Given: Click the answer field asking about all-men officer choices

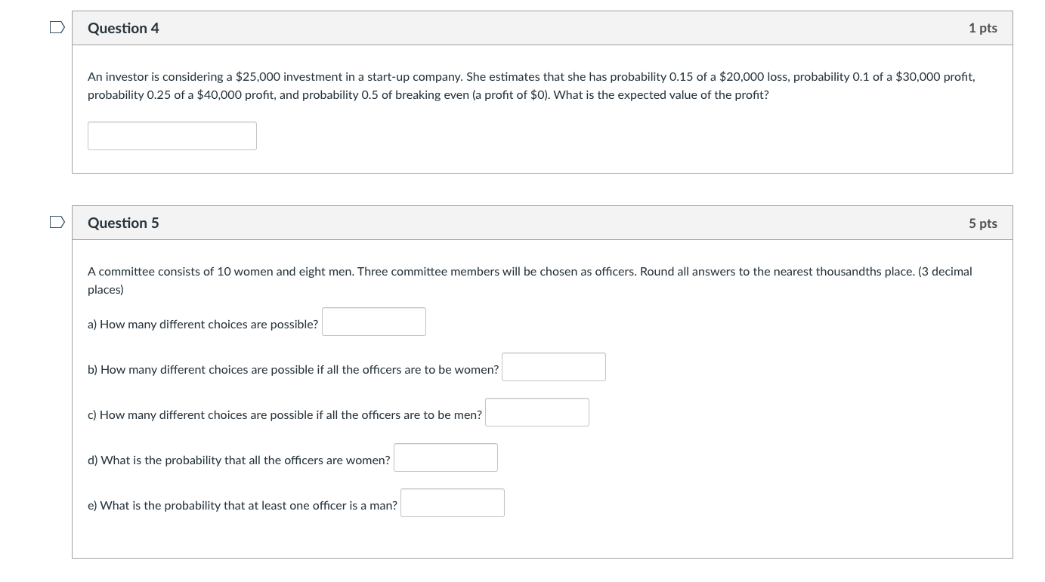Looking at the screenshot, I should point(536,411).
